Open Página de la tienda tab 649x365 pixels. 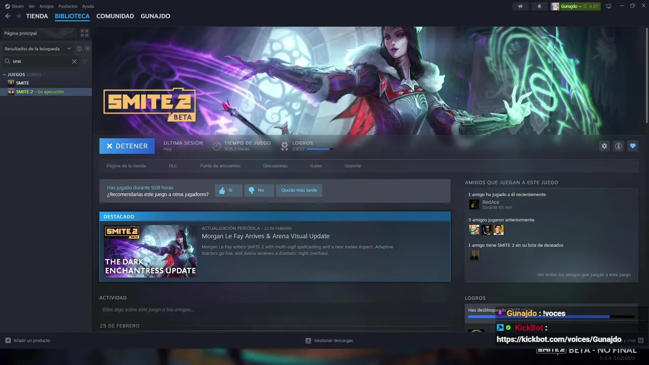coord(126,166)
